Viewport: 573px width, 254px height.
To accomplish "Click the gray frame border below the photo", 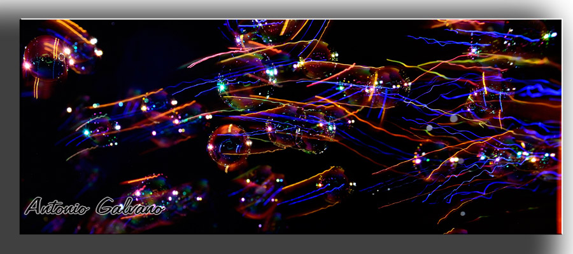I will pyautogui.click(x=286, y=244).
